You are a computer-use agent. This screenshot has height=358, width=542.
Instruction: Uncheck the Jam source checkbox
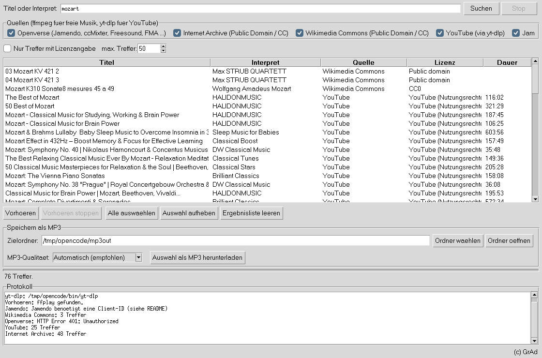(516, 33)
